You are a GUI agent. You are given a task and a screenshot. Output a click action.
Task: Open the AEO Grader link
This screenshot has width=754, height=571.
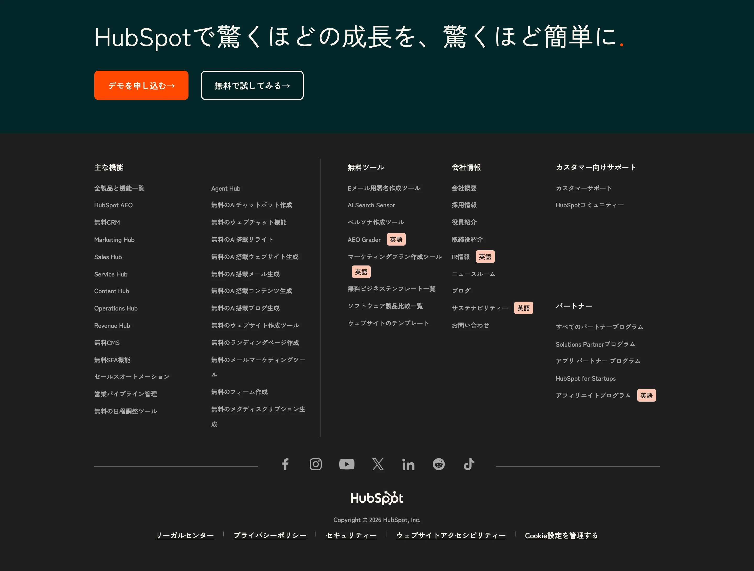pos(364,240)
